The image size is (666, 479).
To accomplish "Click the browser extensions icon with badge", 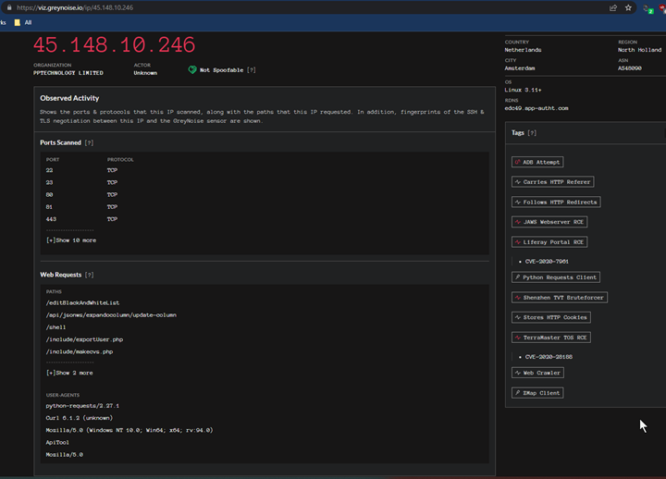I will (x=647, y=8).
